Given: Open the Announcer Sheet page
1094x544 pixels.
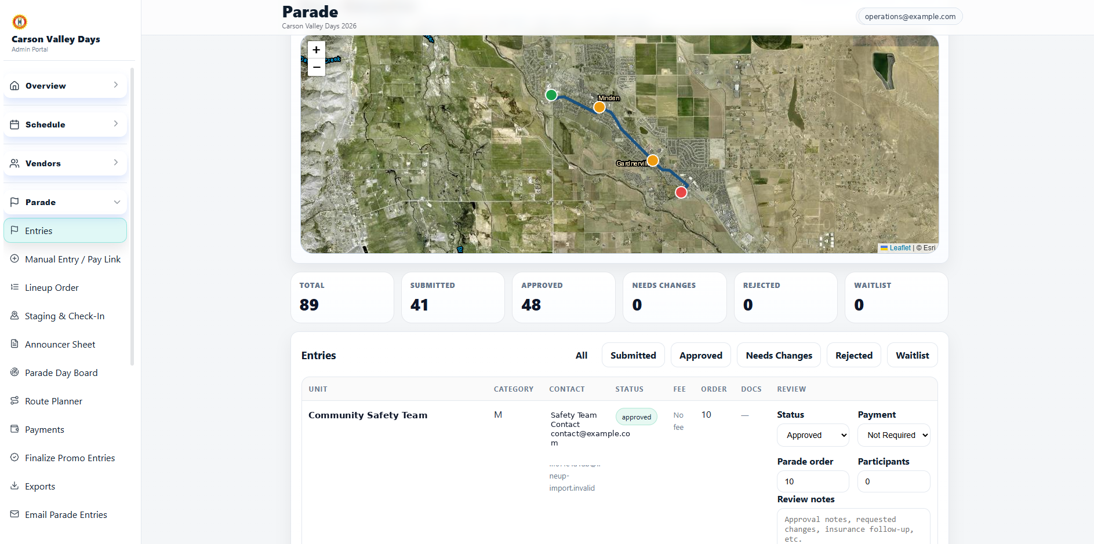Looking at the screenshot, I should 65,344.
